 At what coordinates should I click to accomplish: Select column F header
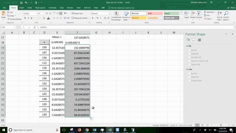(x=77, y=33)
